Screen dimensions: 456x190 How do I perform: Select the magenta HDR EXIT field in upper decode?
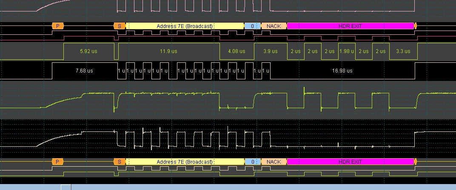click(351, 26)
